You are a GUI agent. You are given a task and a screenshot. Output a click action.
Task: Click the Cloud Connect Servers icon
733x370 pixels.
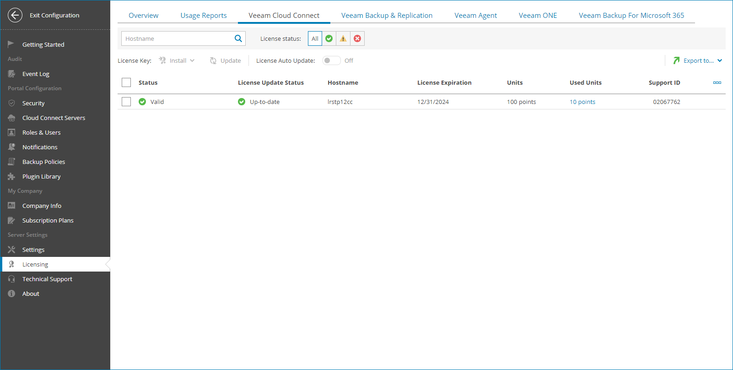(x=11, y=118)
